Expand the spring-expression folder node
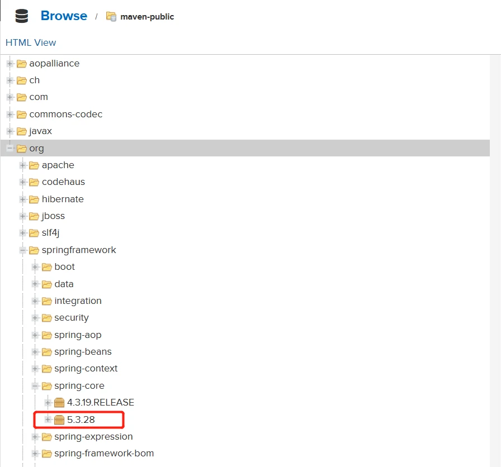 pos(35,436)
